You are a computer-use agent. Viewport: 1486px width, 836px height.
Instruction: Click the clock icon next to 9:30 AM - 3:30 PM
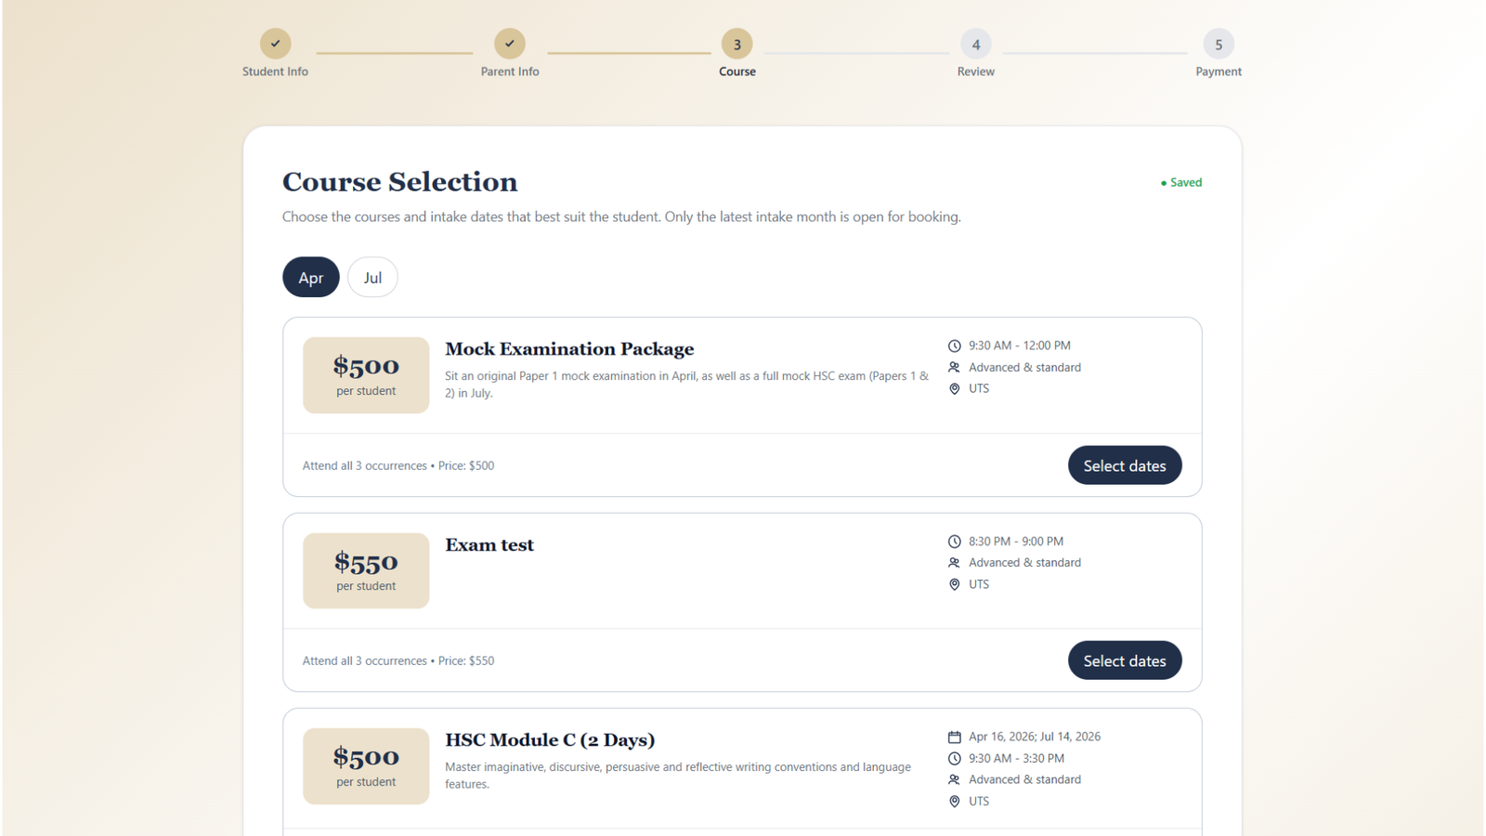point(954,758)
